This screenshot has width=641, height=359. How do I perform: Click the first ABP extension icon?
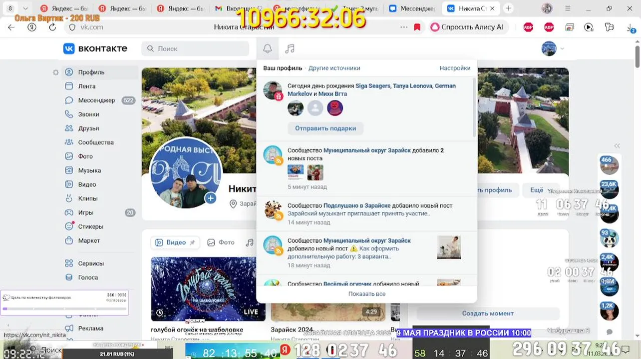(528, 27)
